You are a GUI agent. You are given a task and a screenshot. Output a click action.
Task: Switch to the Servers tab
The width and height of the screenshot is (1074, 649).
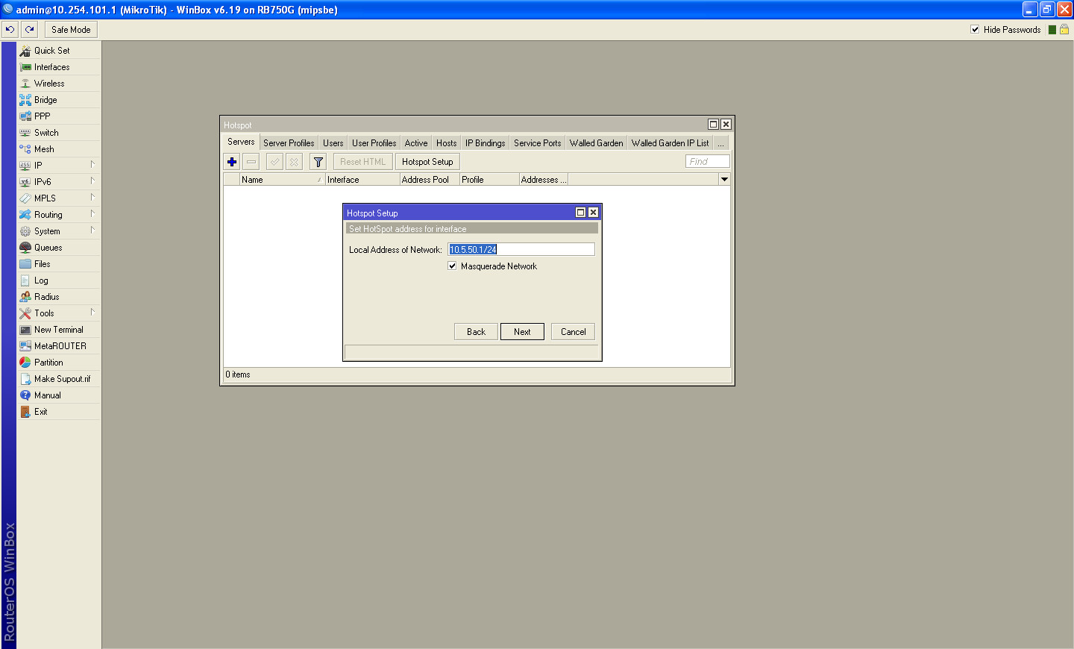(241, 142)
